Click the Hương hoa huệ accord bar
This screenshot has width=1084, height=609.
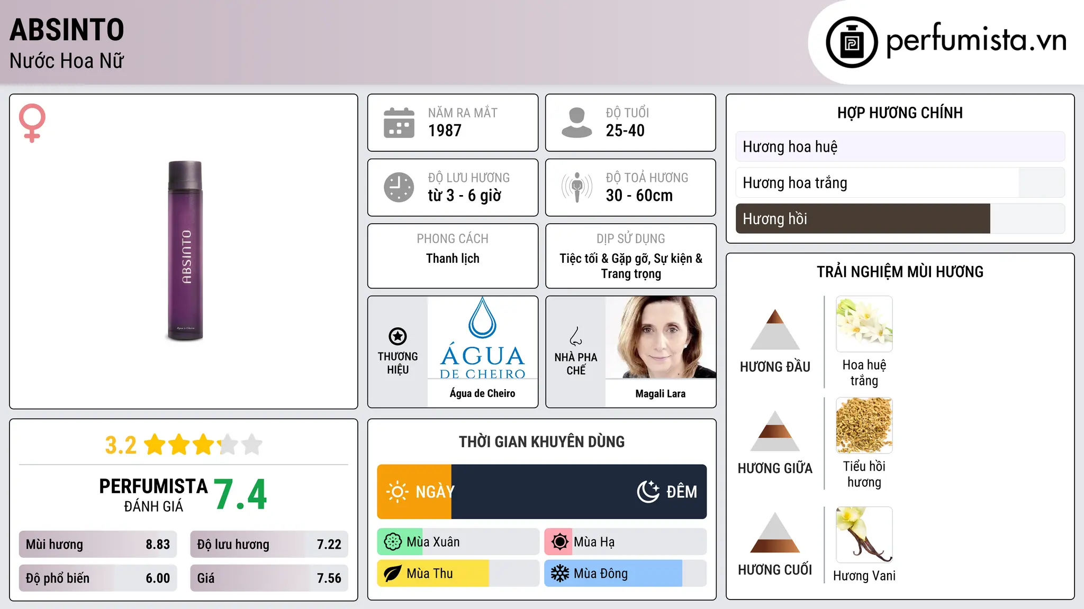point(900,146)
